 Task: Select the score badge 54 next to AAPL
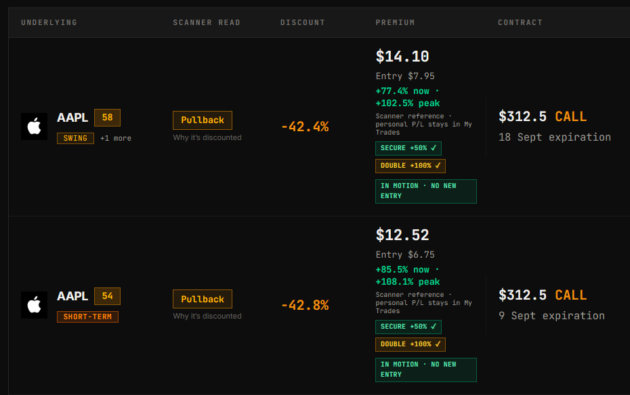tap(107, 296)
